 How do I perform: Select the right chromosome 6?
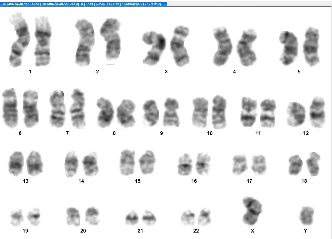pyautogui.click(x=31, y=109)
